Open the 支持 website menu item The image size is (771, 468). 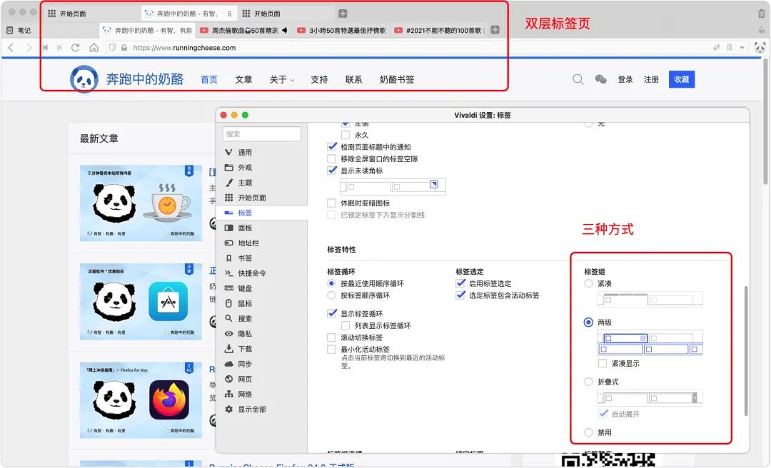click(319, 79)
